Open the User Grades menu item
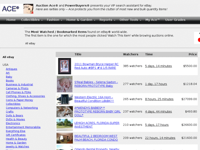 [x=175, y=20]
